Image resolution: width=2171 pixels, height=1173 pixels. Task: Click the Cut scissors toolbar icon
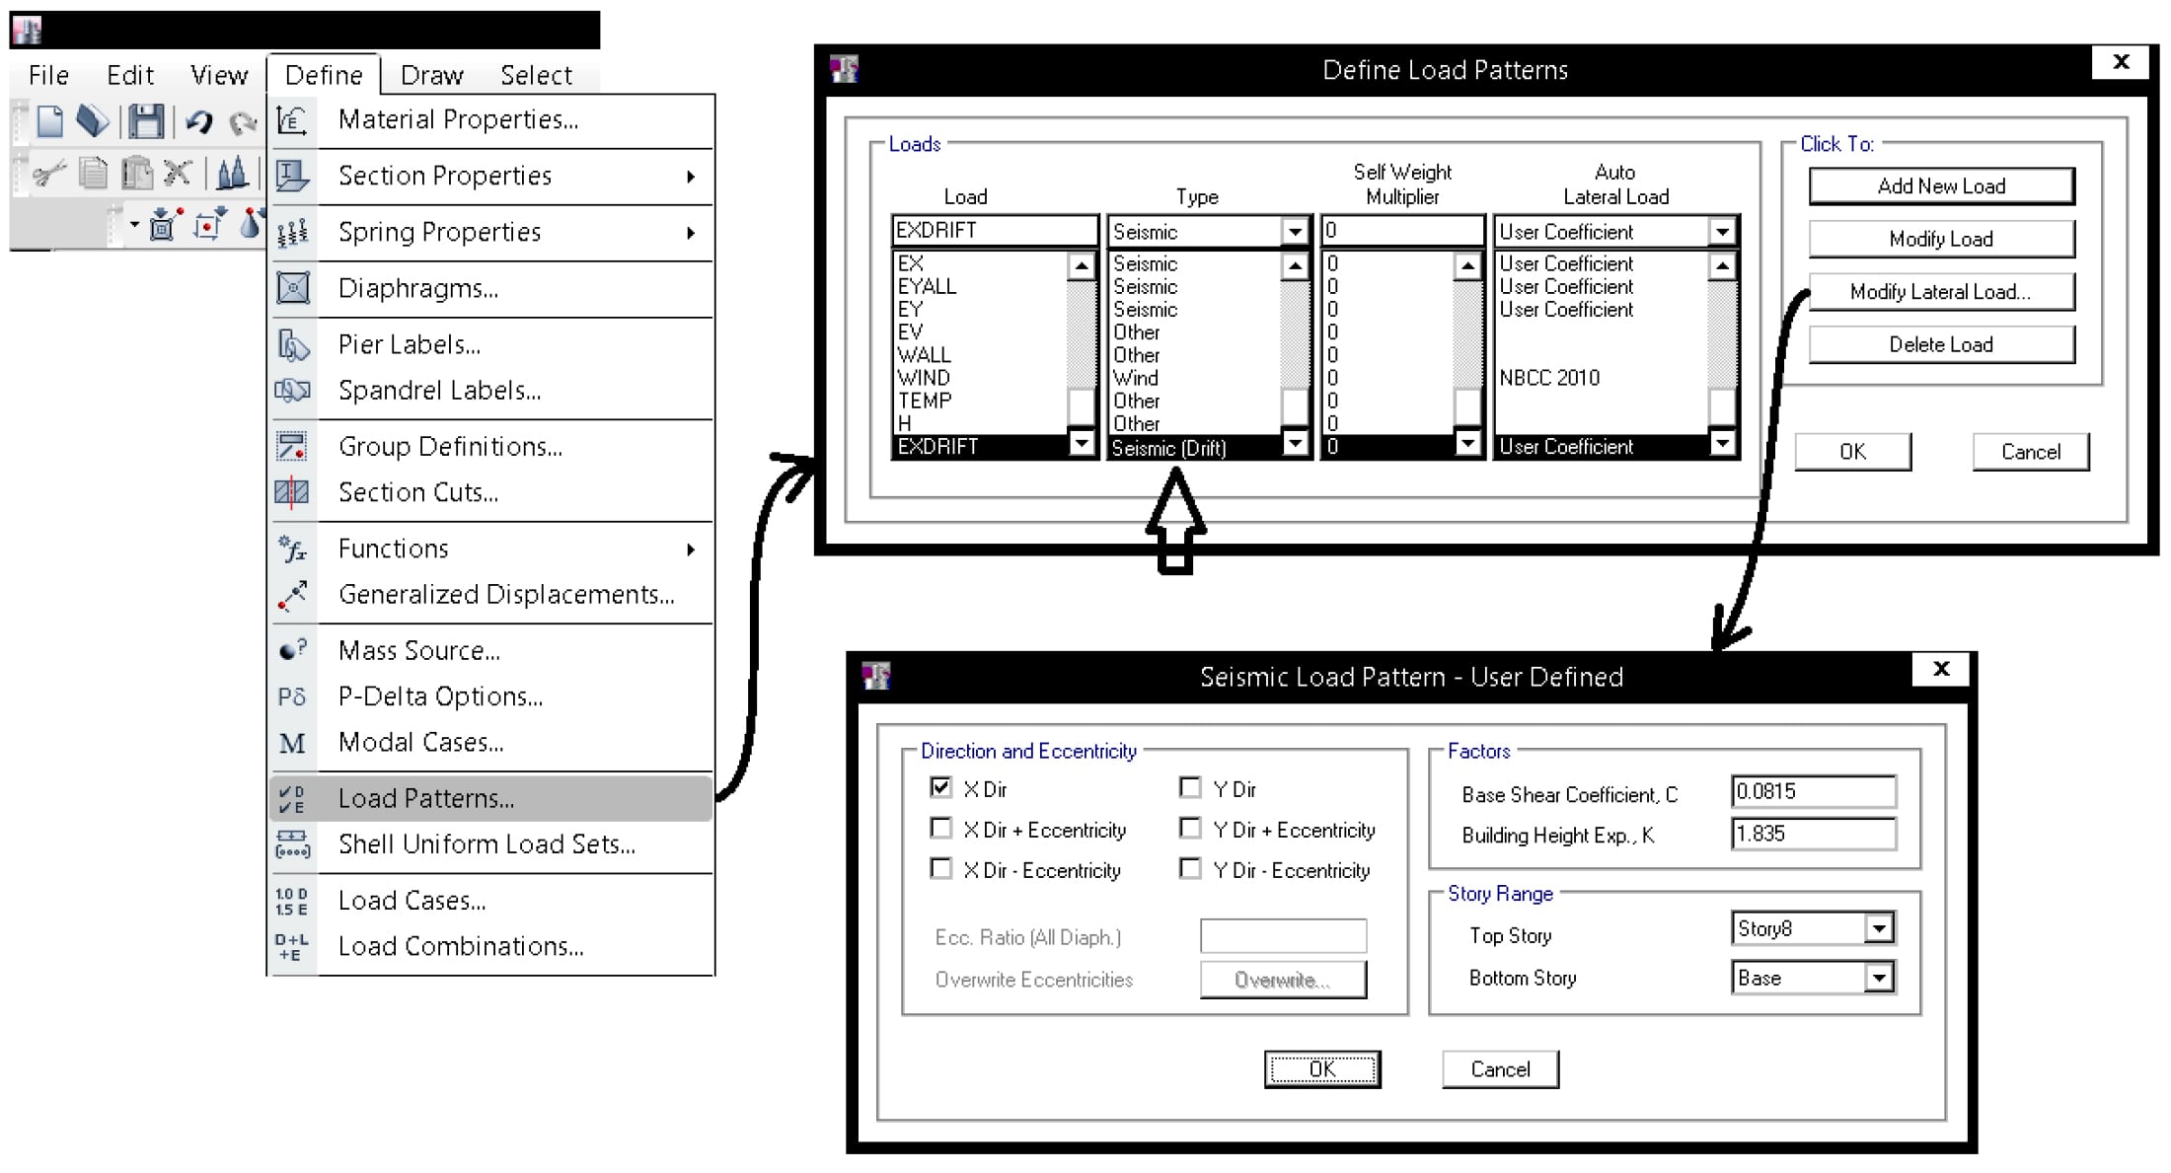tap(47, 174)
